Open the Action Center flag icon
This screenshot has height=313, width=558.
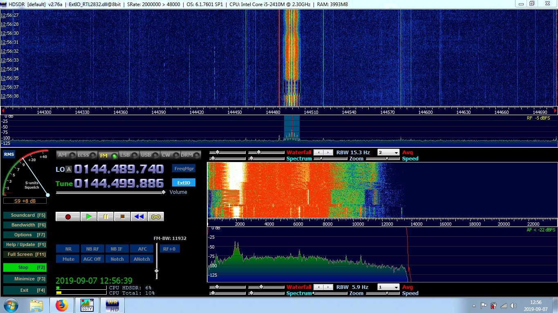click(484, 306)
